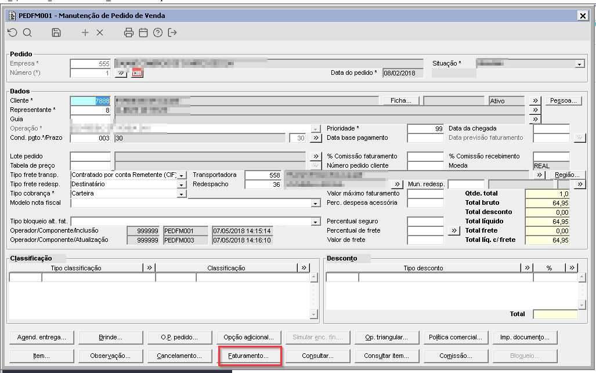This screenshot has width=596, height=373.
Task: Click the Consultar... button
Action: [318, 356]
